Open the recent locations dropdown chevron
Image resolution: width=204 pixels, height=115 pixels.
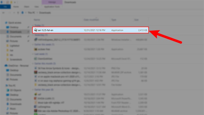14,13
